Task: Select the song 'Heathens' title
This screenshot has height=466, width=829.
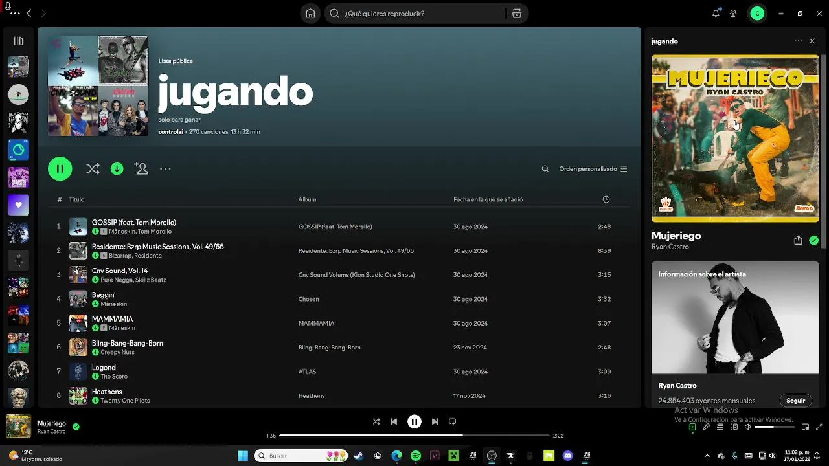Action: pyautogui.click(x=107, y=392)
